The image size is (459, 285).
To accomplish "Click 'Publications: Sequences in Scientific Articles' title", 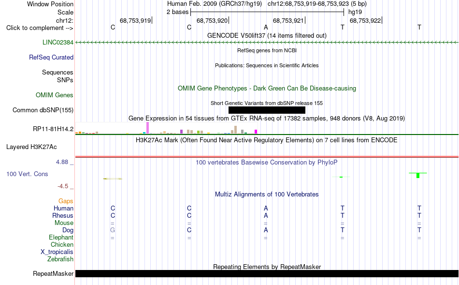I will tap(267, 65).
